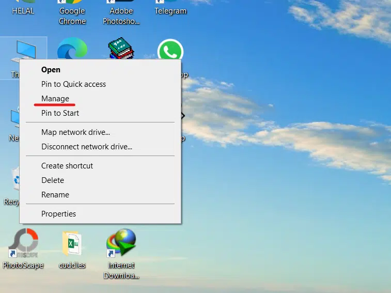This screenshot has height=293, width=391.
Task: Open Properties from the context menu
Action: (58, 214)
